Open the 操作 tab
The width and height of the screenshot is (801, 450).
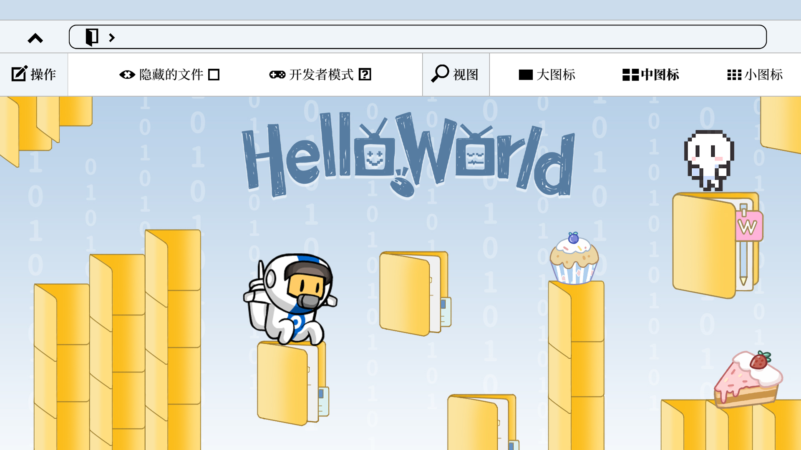[x=34, y=75]
